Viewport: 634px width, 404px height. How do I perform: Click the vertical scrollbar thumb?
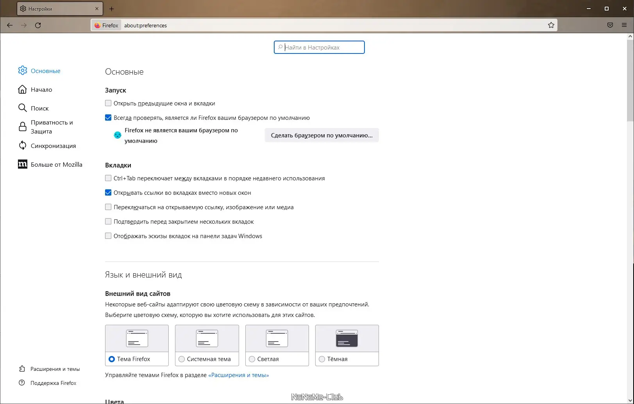[x=630, y=80]
